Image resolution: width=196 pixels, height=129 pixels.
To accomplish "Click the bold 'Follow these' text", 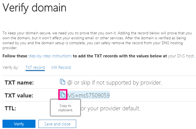I will [x=15, y=56].
